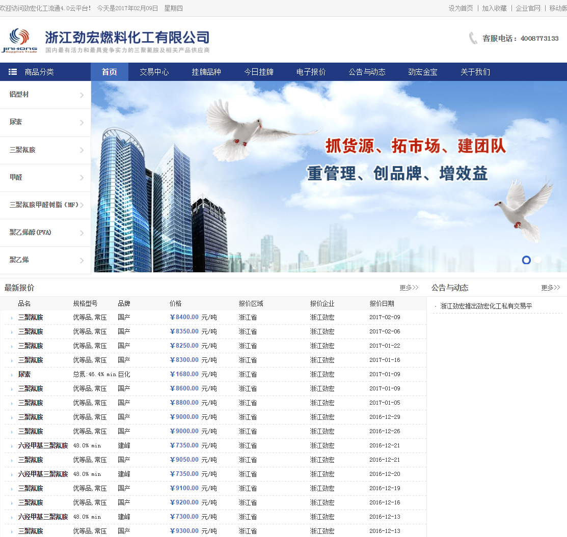Viewport: 567px width, 537px height.
Task: Click the 加入收藏 link
Action: click(494, 8)
